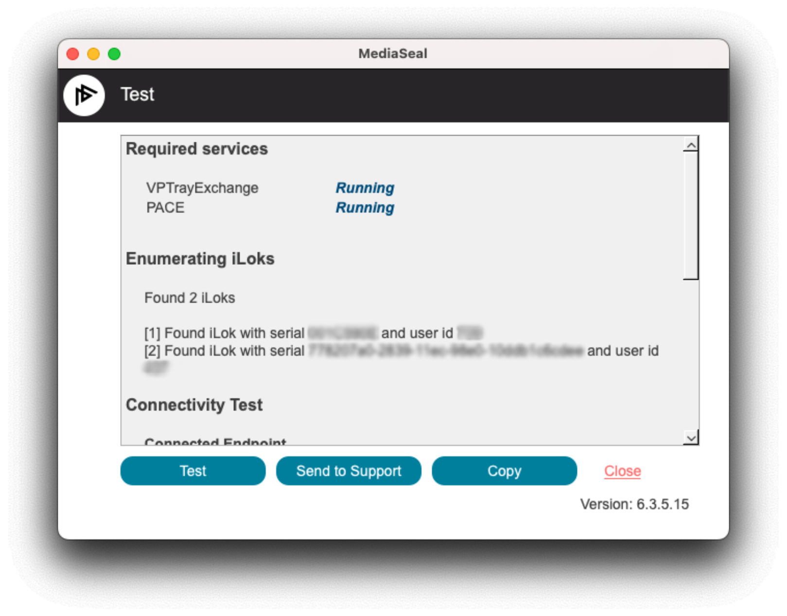
Task: Click the PACE service name
Action: 165,207
